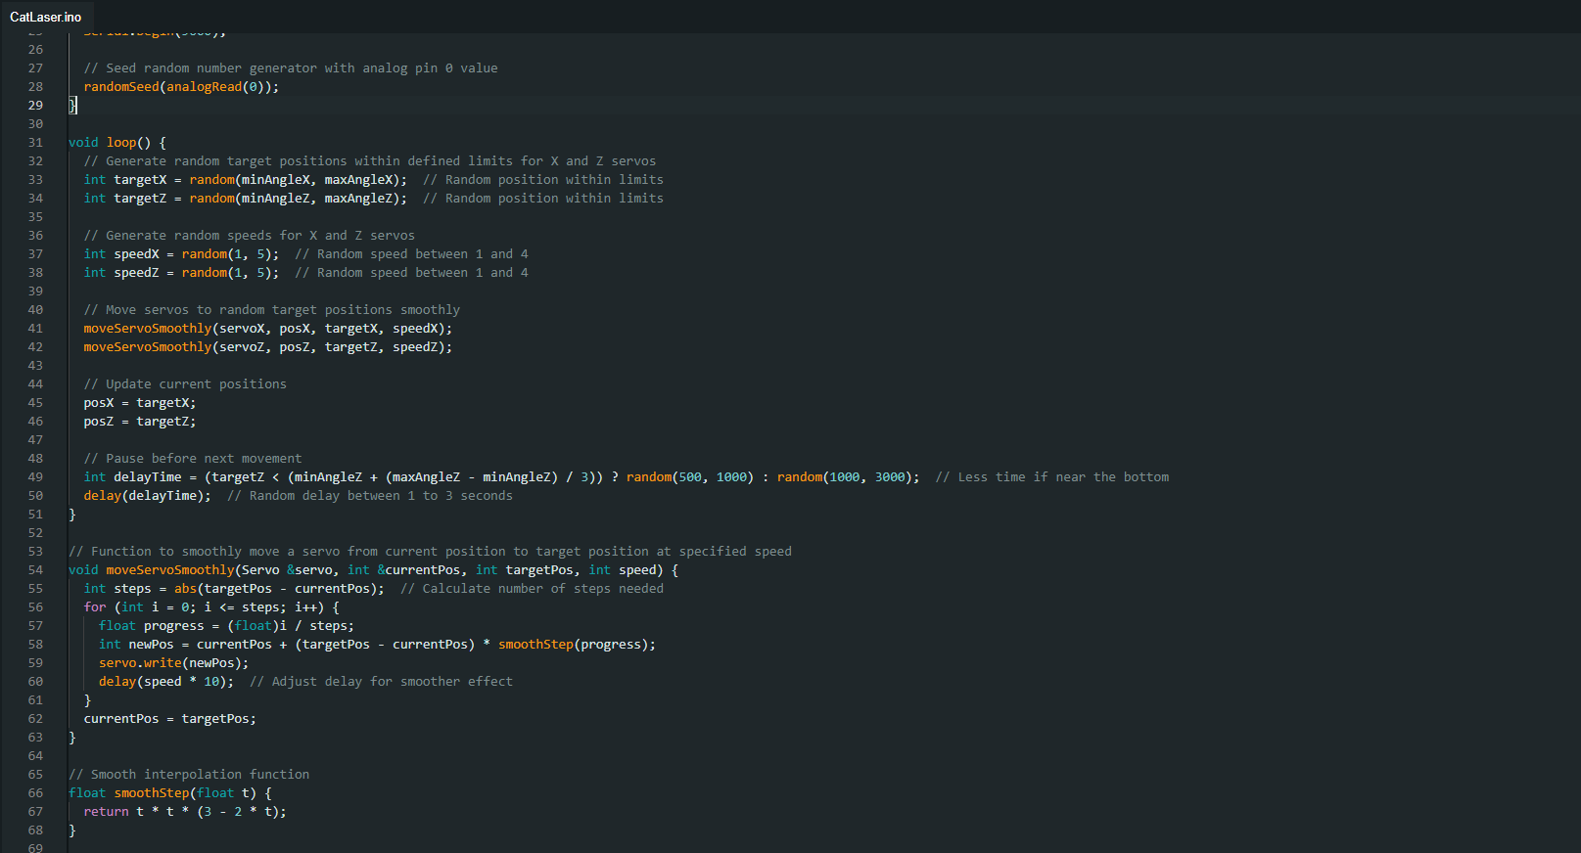The image size is (1581, 853).
Task: Click 'Less time if near the bottom' comment
Action: [x=1052, y=477]
